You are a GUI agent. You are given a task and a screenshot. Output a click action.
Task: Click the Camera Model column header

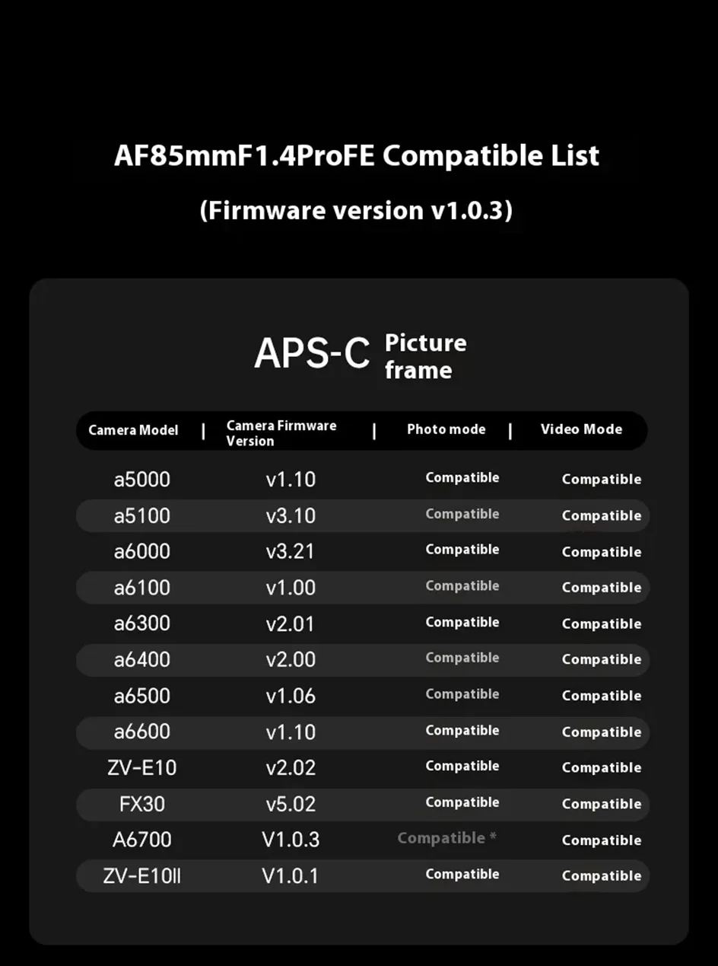point(133,430)
